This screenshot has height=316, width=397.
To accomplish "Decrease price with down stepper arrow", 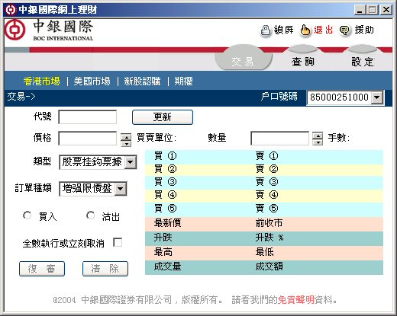I will click(126, 144).
